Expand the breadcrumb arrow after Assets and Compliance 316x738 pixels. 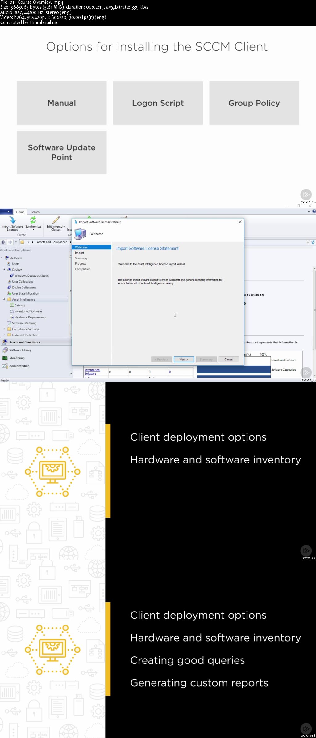pyautogui.click(x=70, y=242)
